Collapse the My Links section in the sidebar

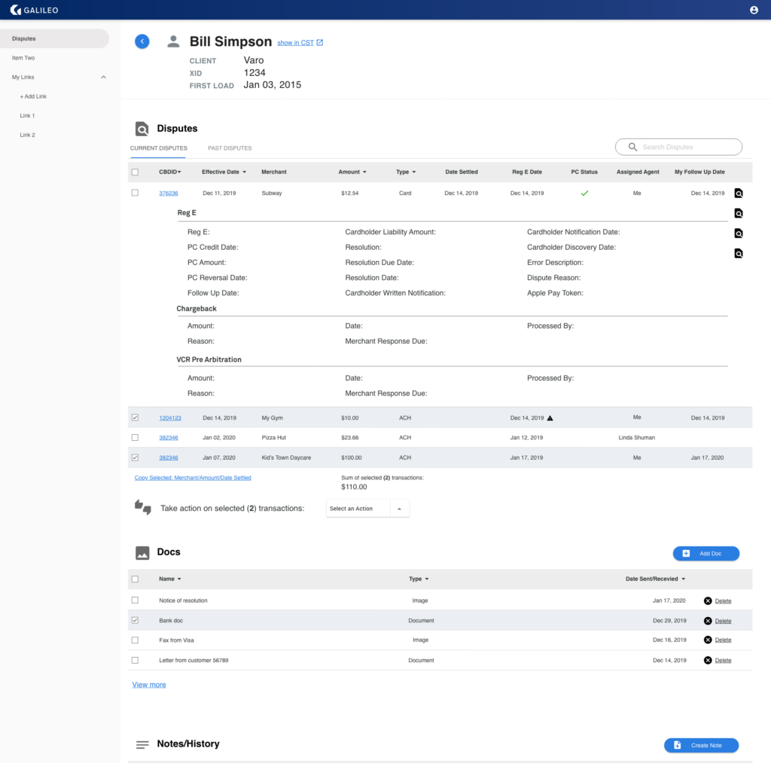tap(103, 77)
